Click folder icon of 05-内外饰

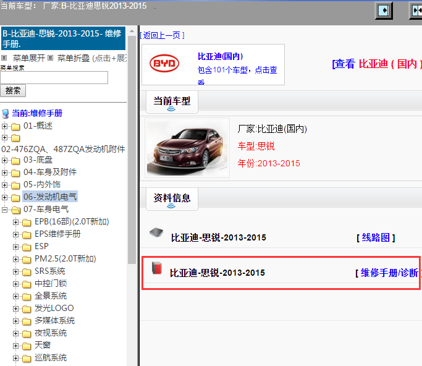click(15, 185)
